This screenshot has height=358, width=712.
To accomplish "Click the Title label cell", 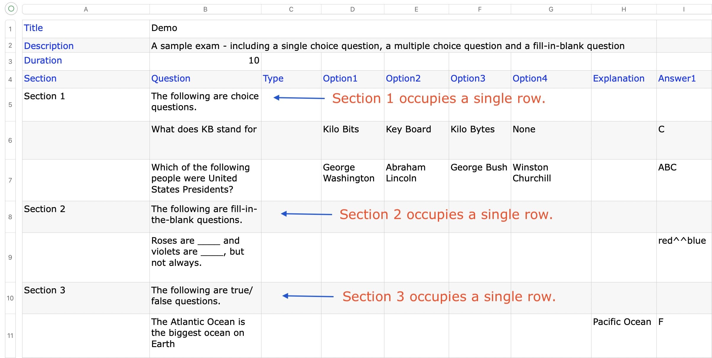I will pos(86,28).
